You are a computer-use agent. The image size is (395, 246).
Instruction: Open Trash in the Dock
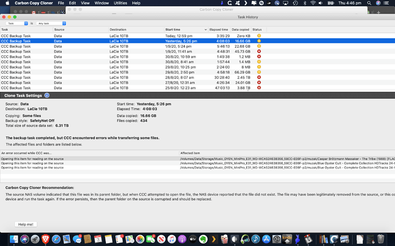pyautogui.click(x=381, y=239)
